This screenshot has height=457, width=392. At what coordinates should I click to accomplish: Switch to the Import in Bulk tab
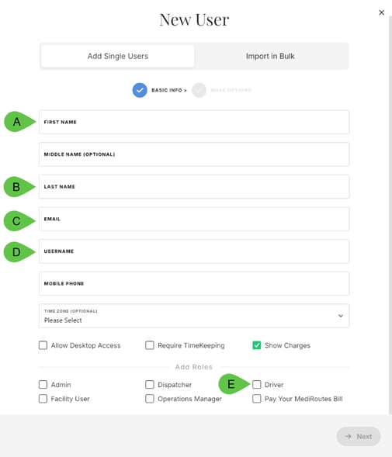coord(270,56)
